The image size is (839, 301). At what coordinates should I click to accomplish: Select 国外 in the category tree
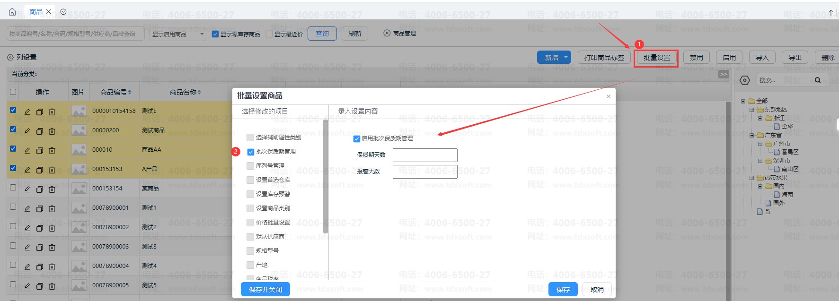click(779, 203)
